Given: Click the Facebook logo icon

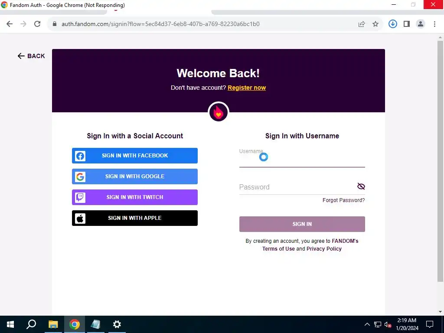Looking at the screenshot, I should click(x=80, y=156).
